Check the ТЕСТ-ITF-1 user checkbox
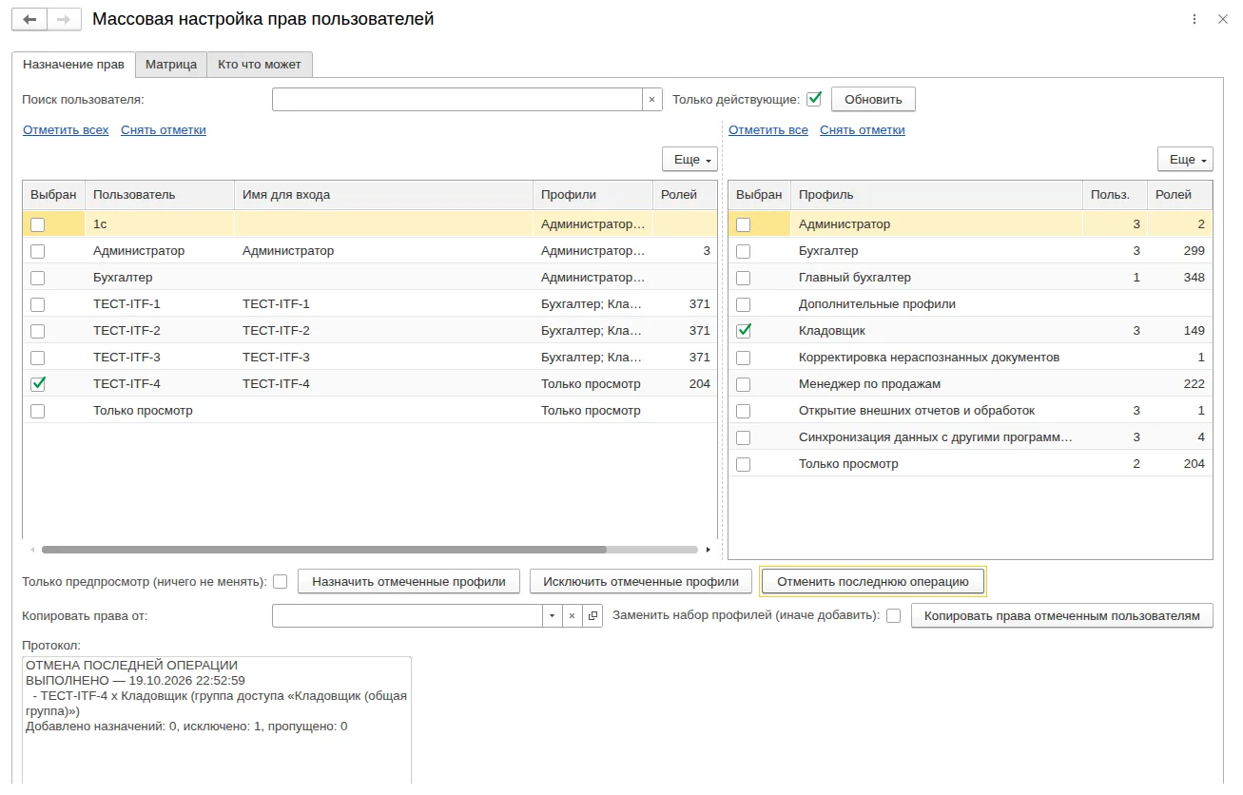1243x795 pixels. pyautogui.click(x=38, y=304)
